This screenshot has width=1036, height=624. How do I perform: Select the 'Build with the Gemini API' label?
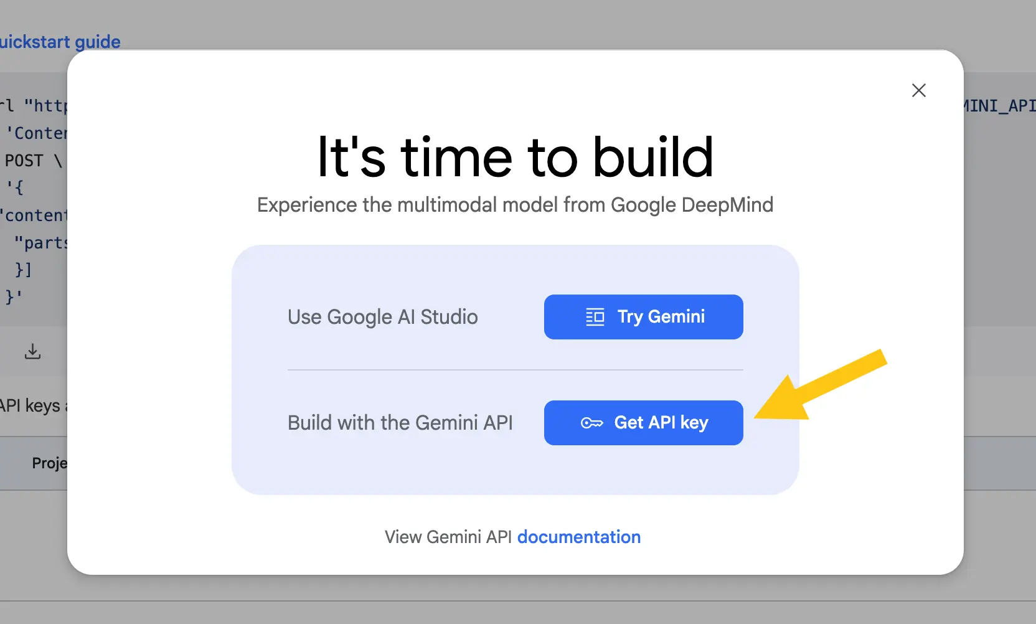[x=400, y=423]
